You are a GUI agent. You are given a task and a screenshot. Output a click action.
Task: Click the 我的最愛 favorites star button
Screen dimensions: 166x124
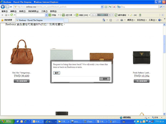(x=6, y=20)
